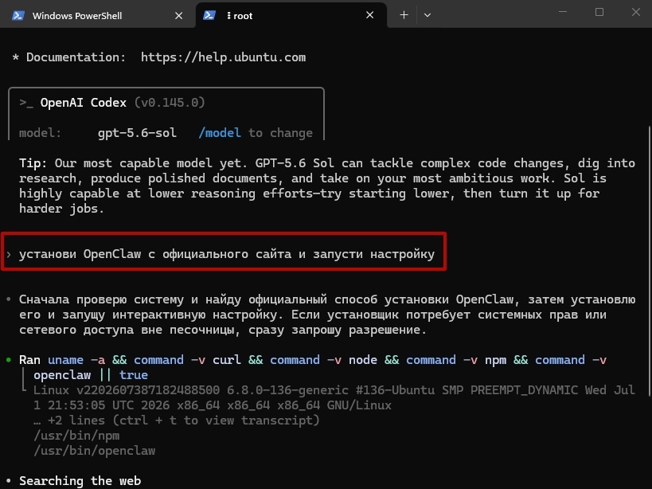Click the OpenAI Codex title text
652x489 pixels.
coord(83,102)
